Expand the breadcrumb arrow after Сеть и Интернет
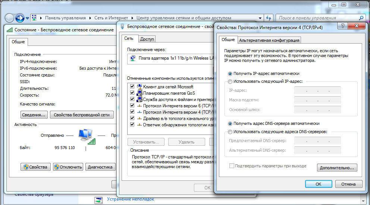The height and width of the screenshot is (205, 370). point(132,18)
